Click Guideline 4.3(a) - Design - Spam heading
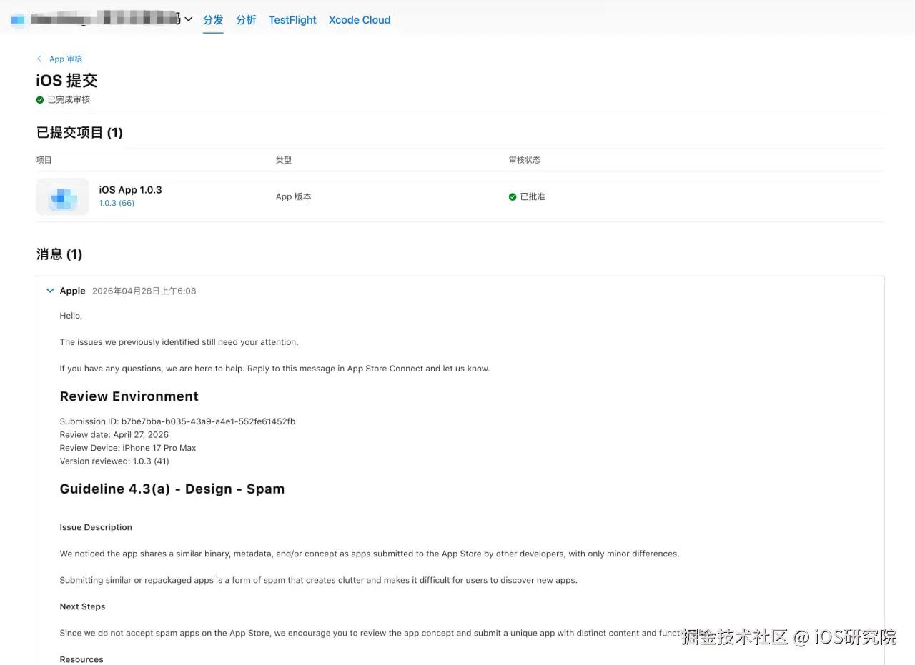The image size is (915, 665). 172,489
